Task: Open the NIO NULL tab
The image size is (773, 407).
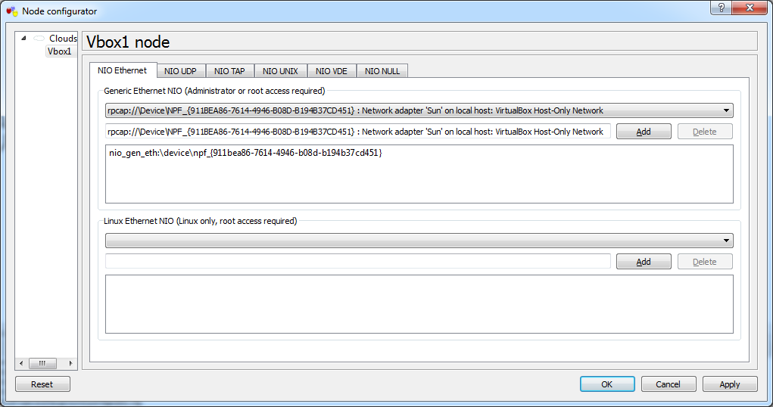Action: (382, 71)
